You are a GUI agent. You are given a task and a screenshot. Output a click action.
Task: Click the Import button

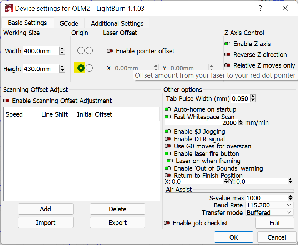46,222
